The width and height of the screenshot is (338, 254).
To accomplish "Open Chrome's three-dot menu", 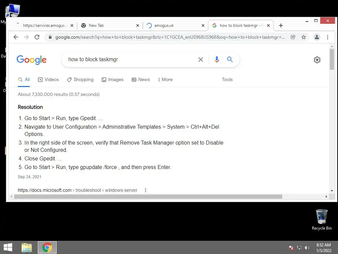I will pyautogui.click(x=327, y=37).
